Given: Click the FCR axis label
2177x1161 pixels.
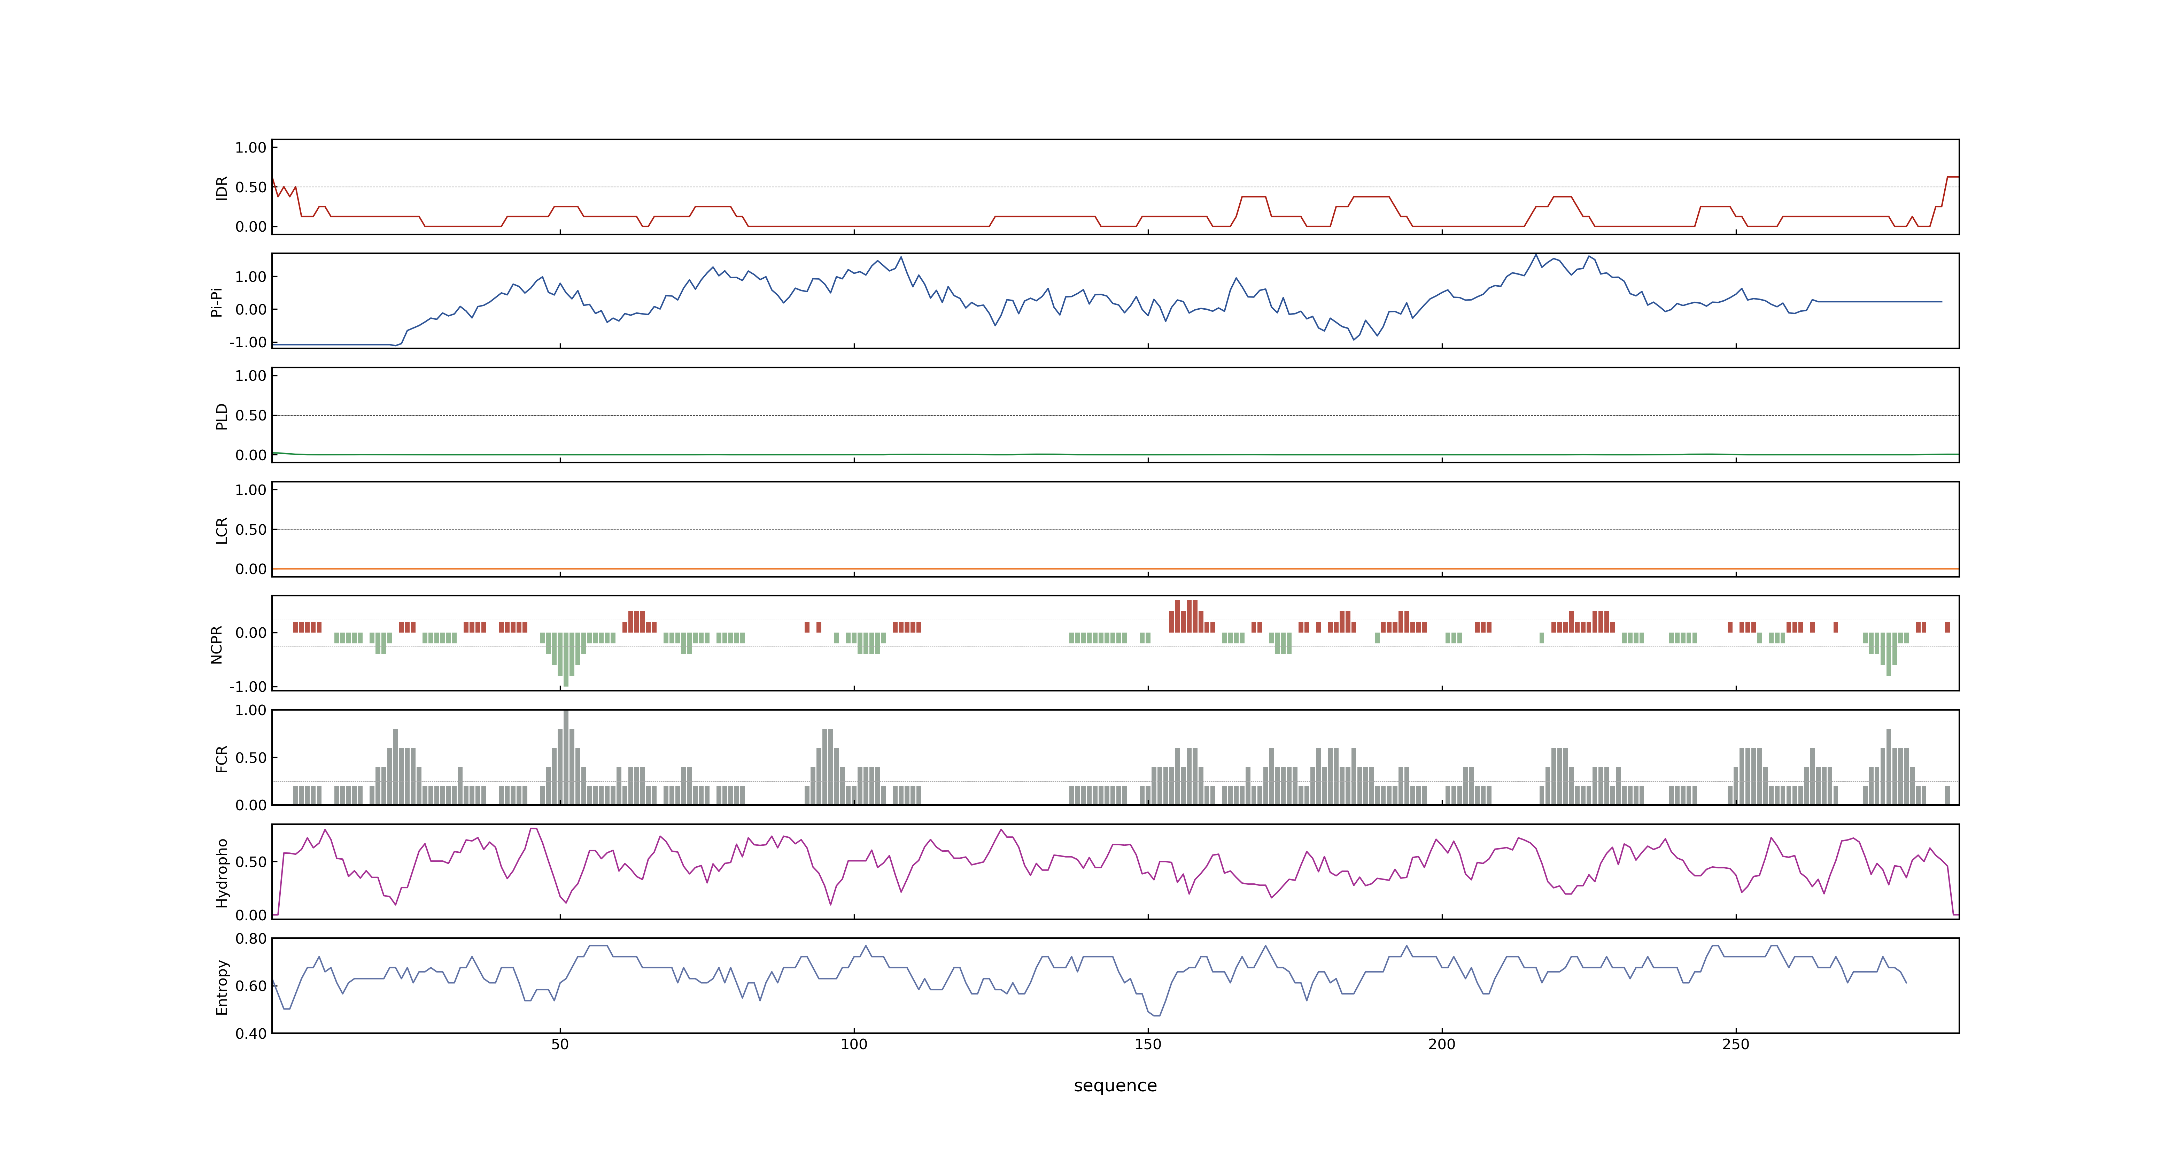Looking at the screenshot, I should (x=222, y=758).
